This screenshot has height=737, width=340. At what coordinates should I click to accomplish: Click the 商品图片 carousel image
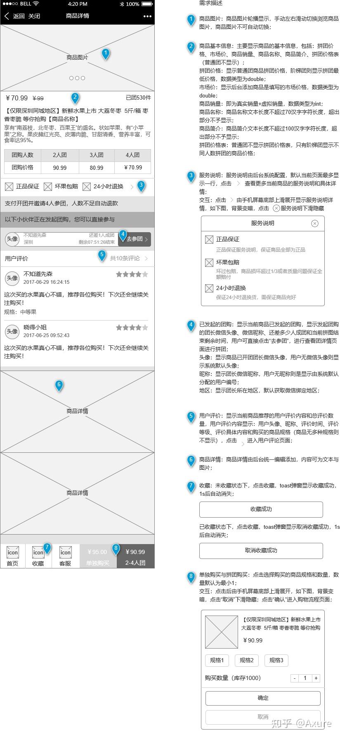[x=77, y=57]
